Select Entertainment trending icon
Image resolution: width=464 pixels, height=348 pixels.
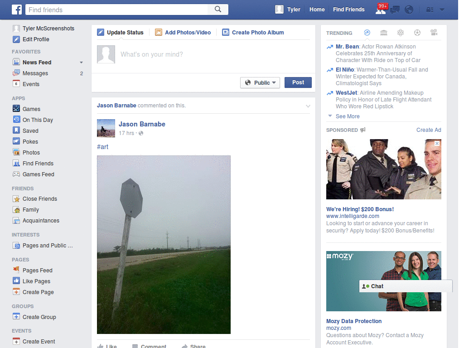[434, 33]
